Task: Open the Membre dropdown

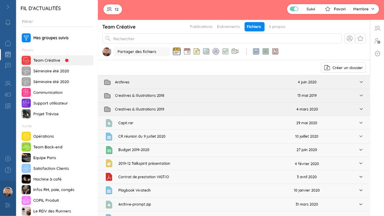Action: [364, 9]
